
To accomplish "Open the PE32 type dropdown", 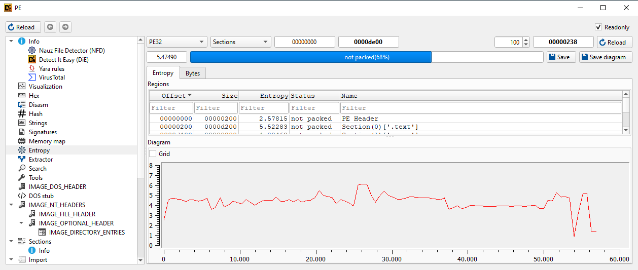I will (176, 42).
